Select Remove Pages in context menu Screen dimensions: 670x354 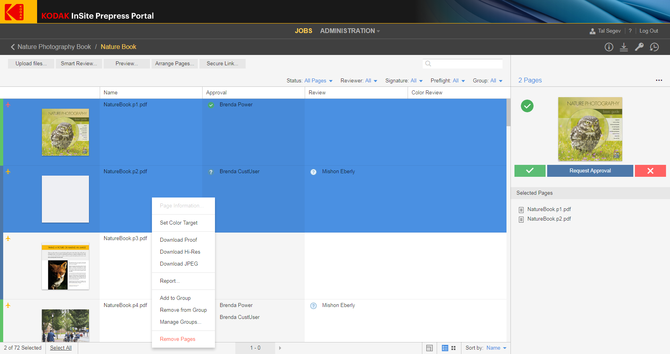tap(177, 339)
